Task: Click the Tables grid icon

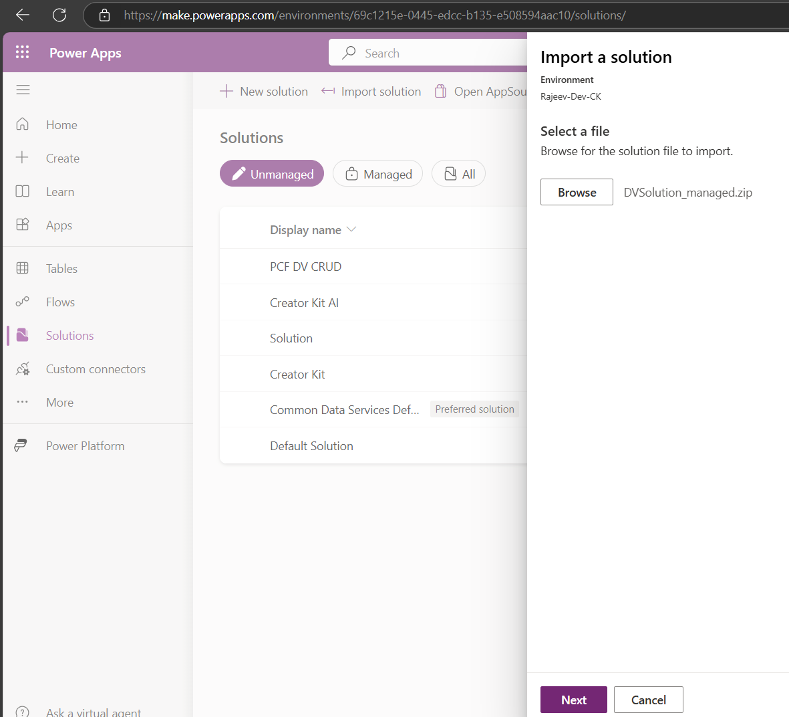Action: click(23, 268)
